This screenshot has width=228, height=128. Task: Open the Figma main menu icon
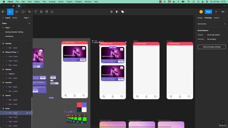tap(3, 12)
